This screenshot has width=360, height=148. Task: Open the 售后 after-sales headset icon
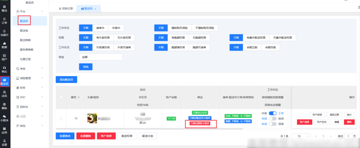pyautogui.click(x=5, y=69)
